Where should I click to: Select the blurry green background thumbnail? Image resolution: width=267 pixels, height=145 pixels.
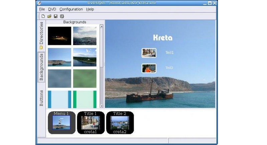click(x=85, y=78)
